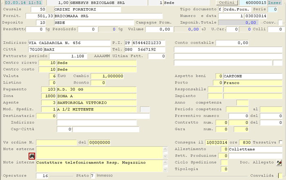Select the Tipologia field
Screen dimensions: 286x180
pos(224,169)
